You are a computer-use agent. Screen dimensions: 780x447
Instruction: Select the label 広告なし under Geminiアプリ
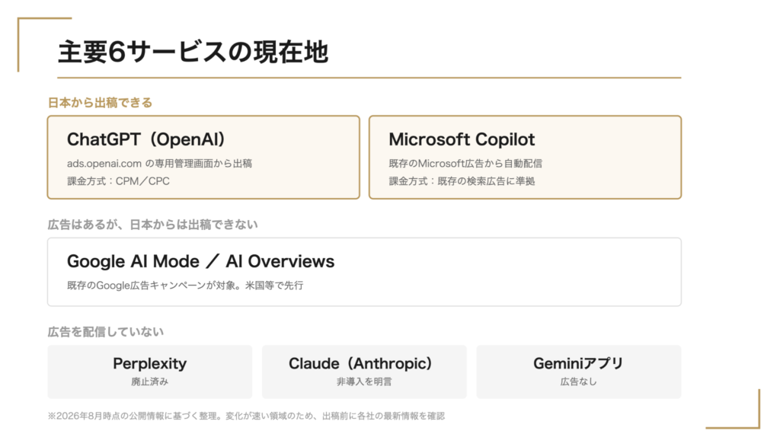click(579, 382)
